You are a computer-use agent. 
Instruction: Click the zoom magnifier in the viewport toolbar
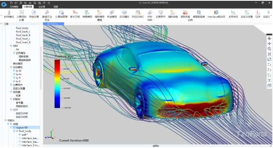tap(269, 49)
